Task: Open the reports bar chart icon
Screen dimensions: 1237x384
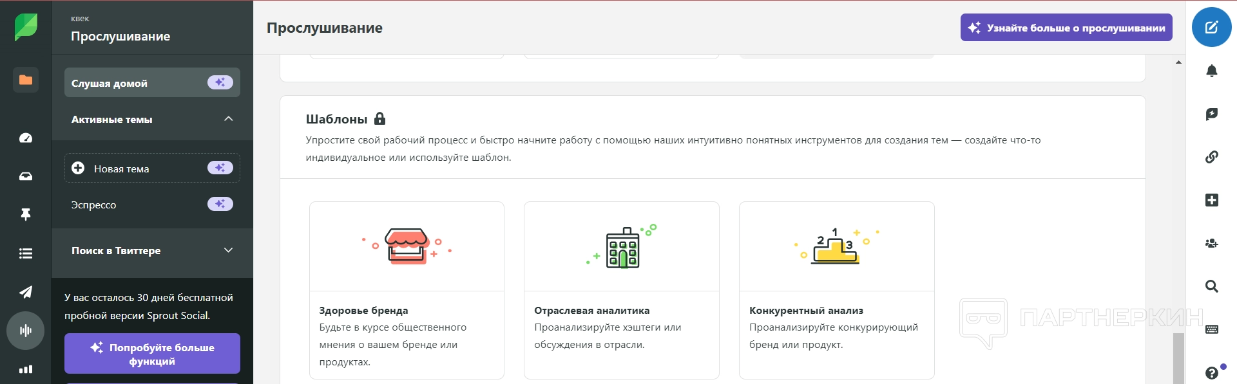Action: [x=26, y=369]
